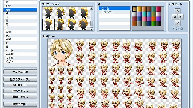Nudge offset left with the left arrow
Viewport: 193px width, 108px height.
[174, 17]
